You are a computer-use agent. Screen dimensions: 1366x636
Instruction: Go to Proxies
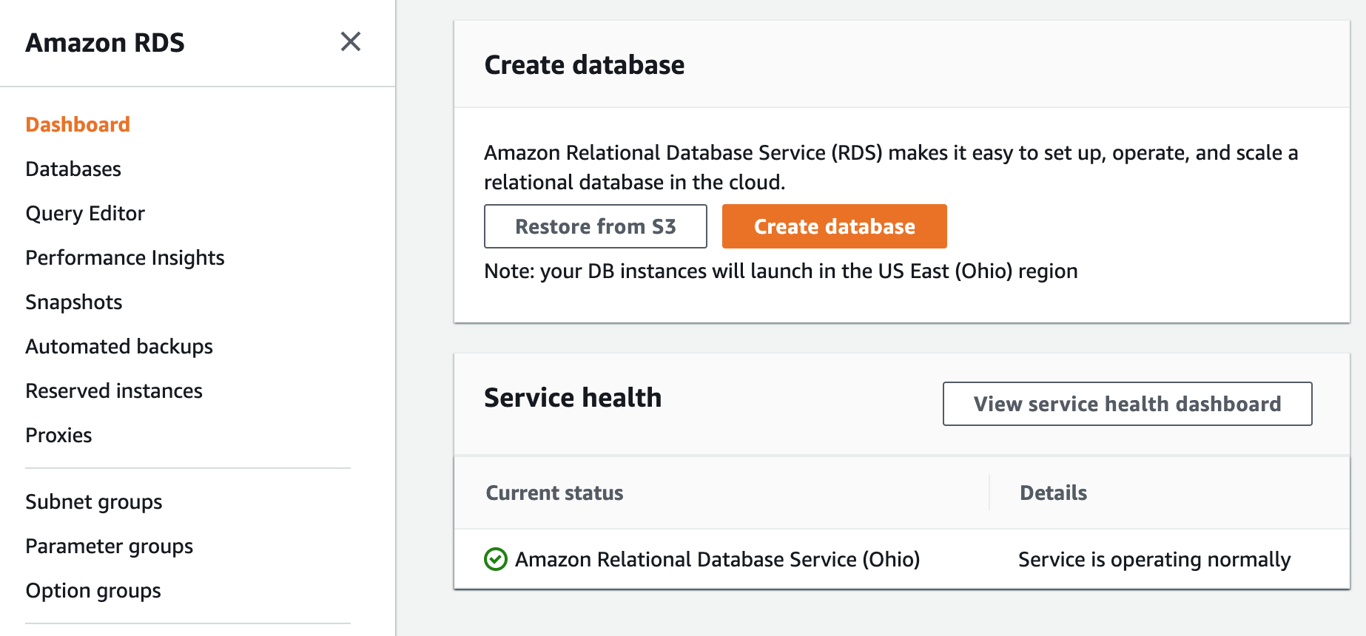pos(58,435)
